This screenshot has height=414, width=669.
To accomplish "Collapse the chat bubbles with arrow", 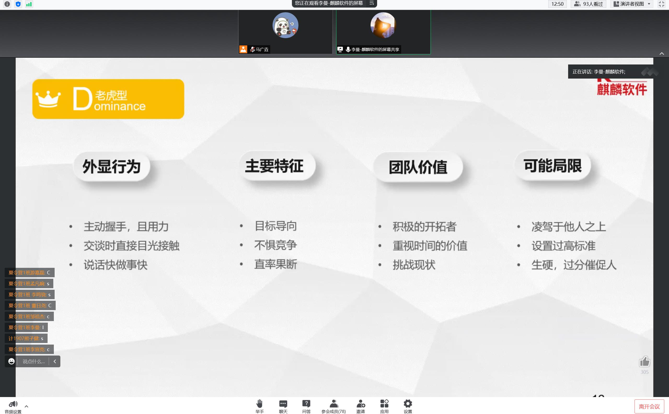I will (55, 362).
